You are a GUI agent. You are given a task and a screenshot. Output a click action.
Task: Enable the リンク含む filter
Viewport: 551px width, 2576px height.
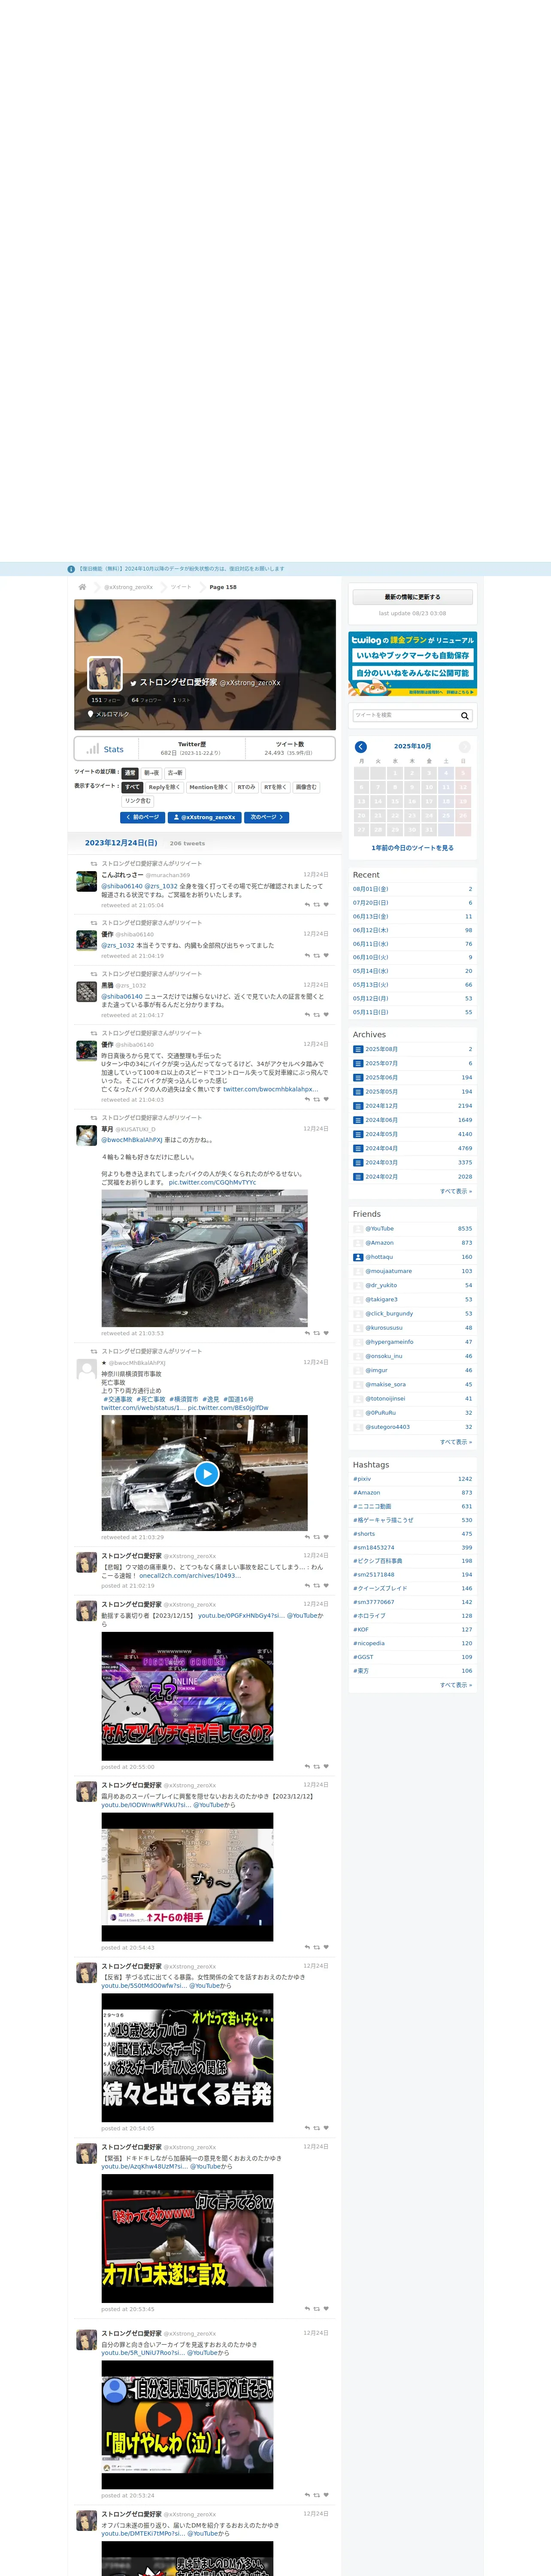click(x=138, y=801)
